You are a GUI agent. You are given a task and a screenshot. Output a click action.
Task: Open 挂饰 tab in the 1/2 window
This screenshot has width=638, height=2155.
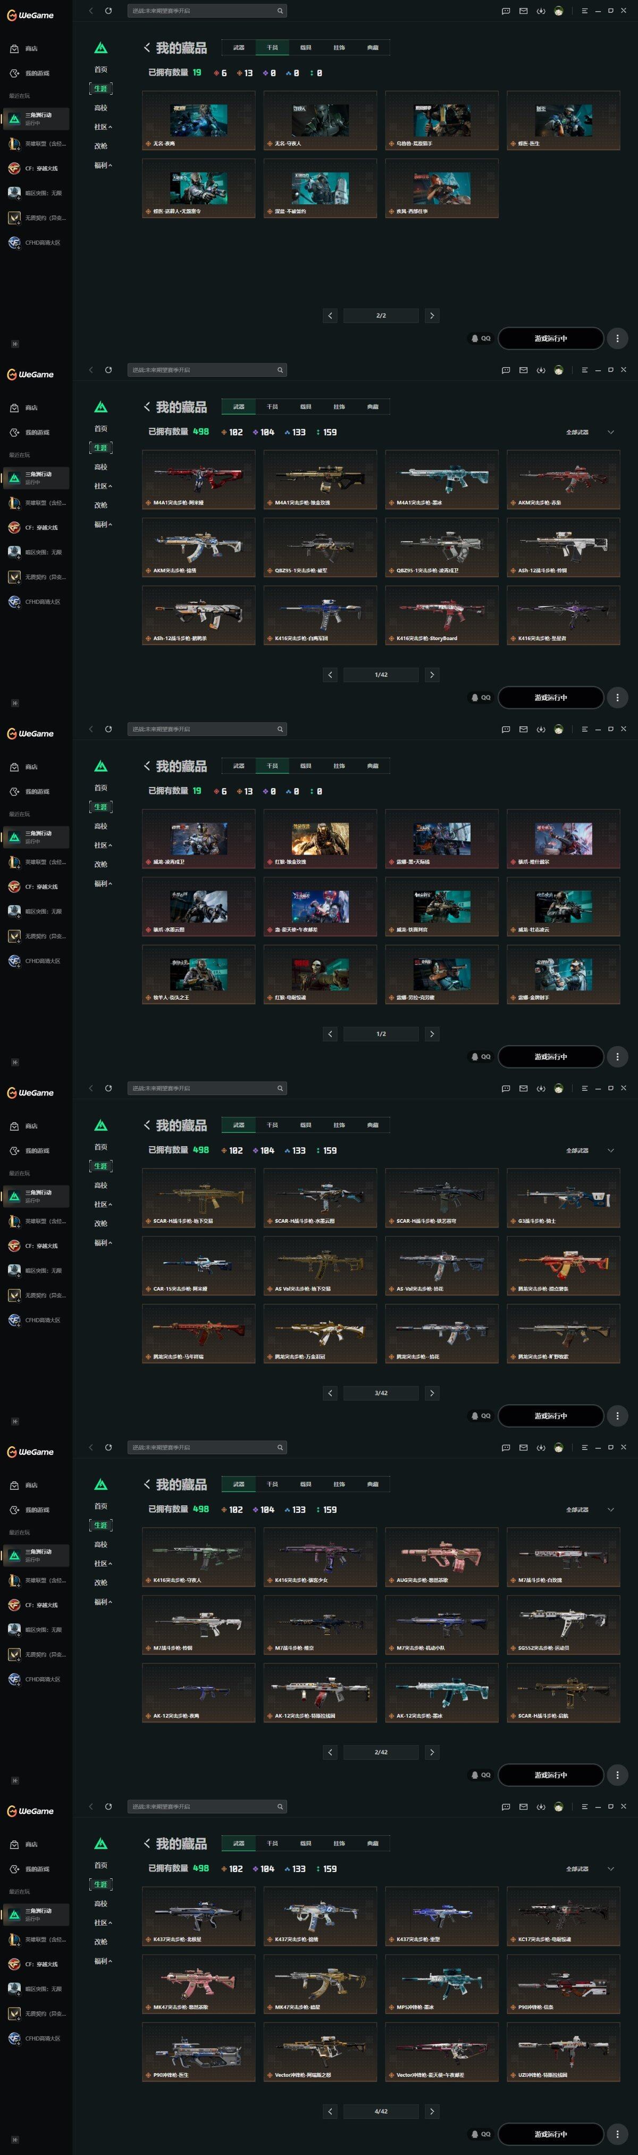tap(339, 766)
